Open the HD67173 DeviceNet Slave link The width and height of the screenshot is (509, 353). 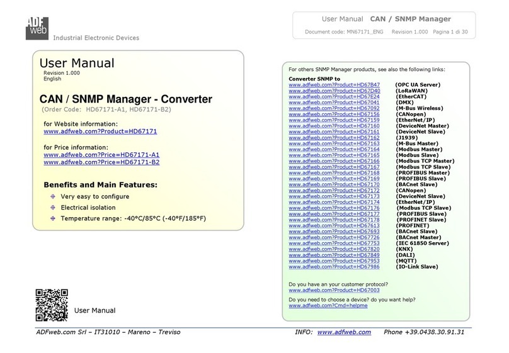coord(334,196)
